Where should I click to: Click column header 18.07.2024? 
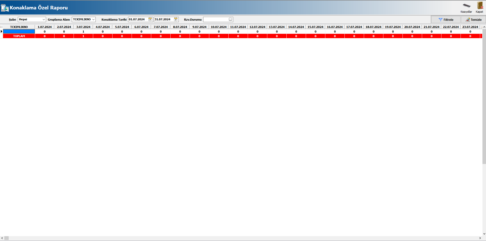[373, 27]
